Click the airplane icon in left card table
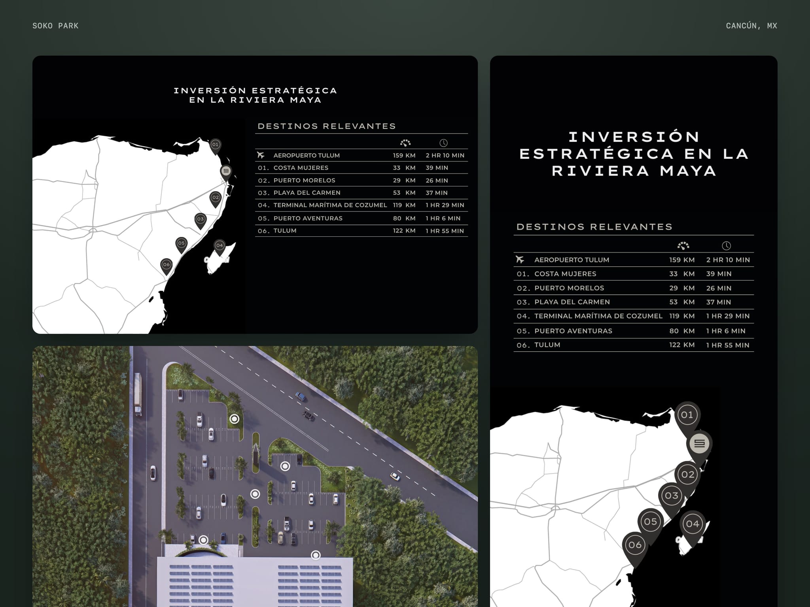The width and height of the screenshot is (810, 607). [x=261, y=155]
